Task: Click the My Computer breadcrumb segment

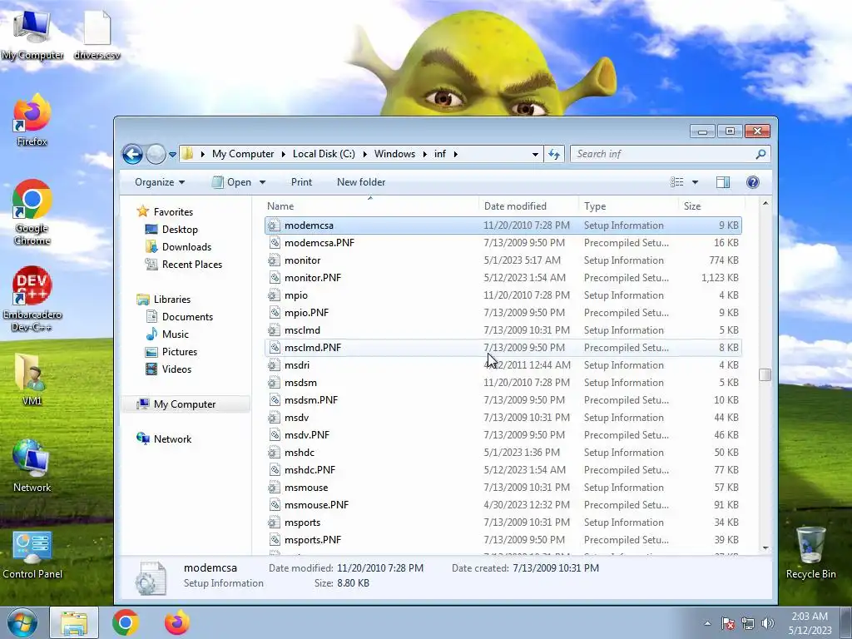Action: pyautogui.click(x=243, y=154)
